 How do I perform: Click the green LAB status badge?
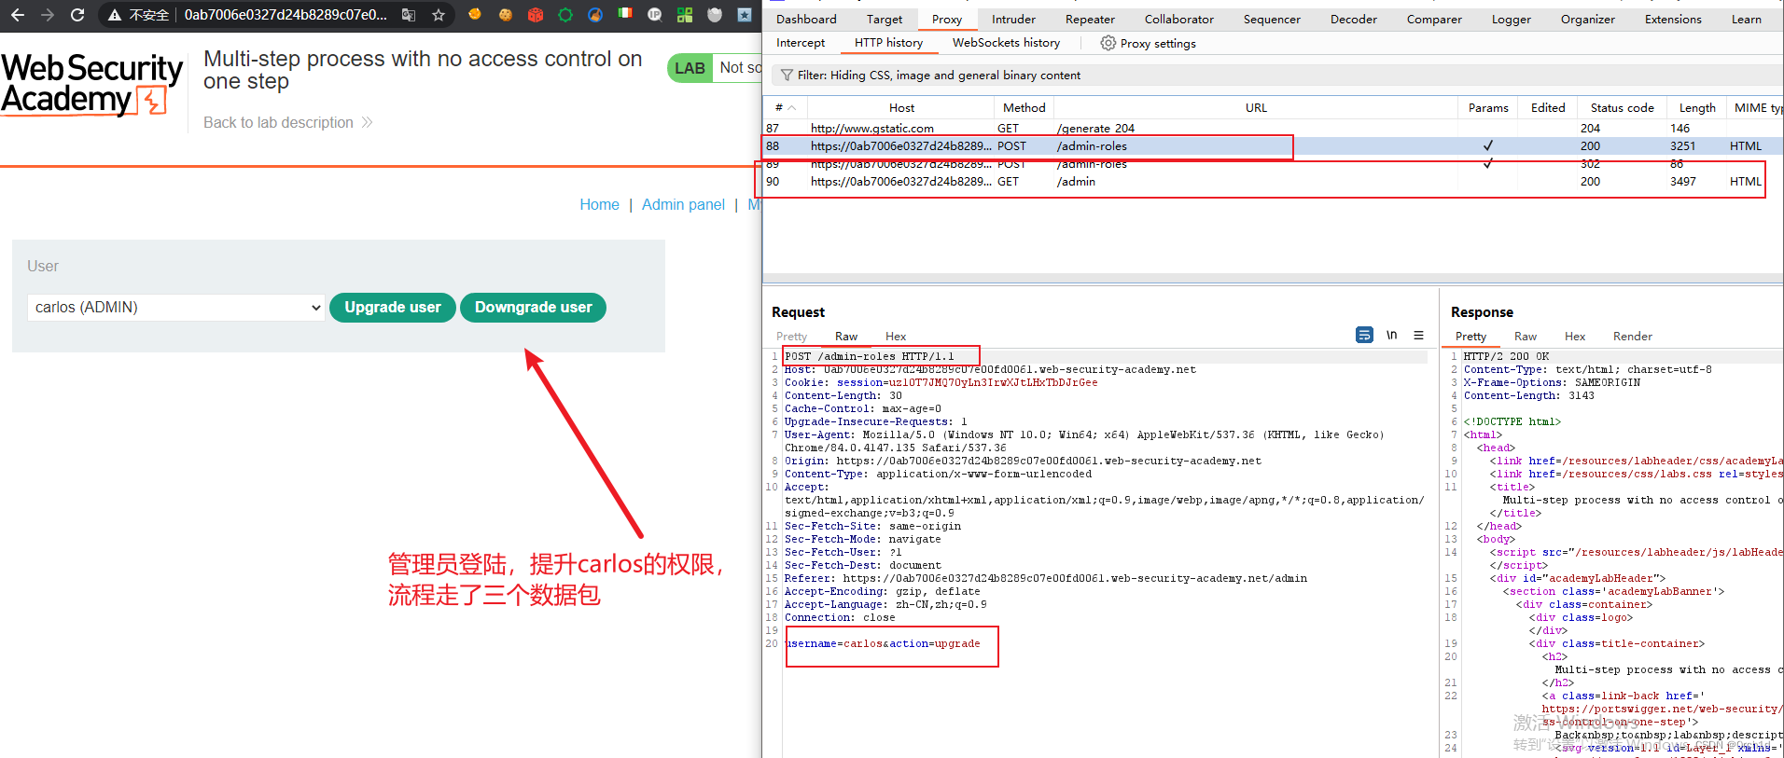tap(690, 68)
